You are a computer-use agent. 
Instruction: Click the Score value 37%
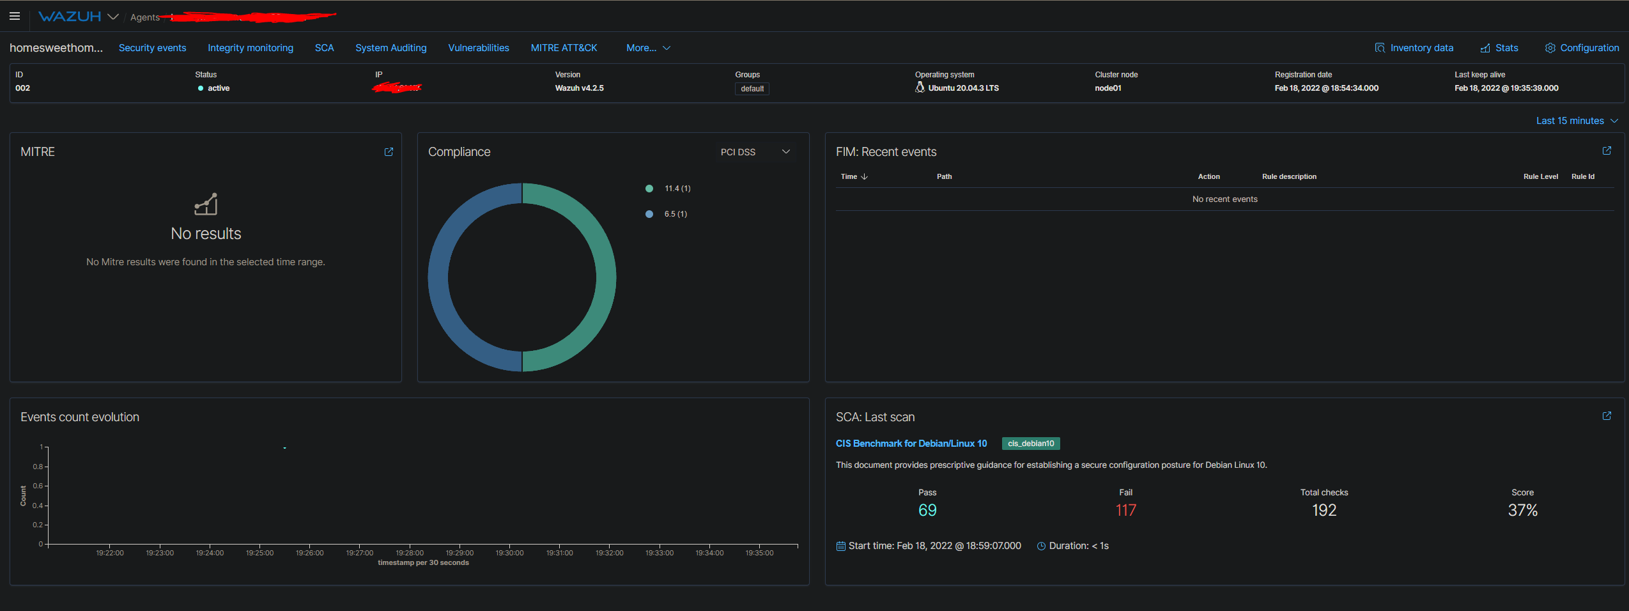click(x=1523, y=510)
